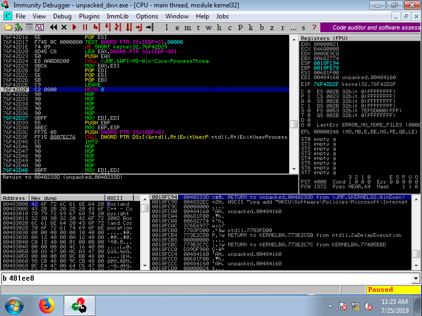This screenshot has height=316, width=422.
Task: Open the Jobs menu
Action: (222, 16)
